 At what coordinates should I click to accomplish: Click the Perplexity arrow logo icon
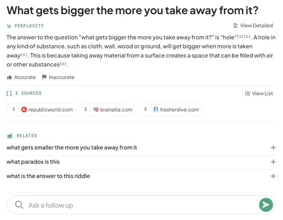pos(9,26)
